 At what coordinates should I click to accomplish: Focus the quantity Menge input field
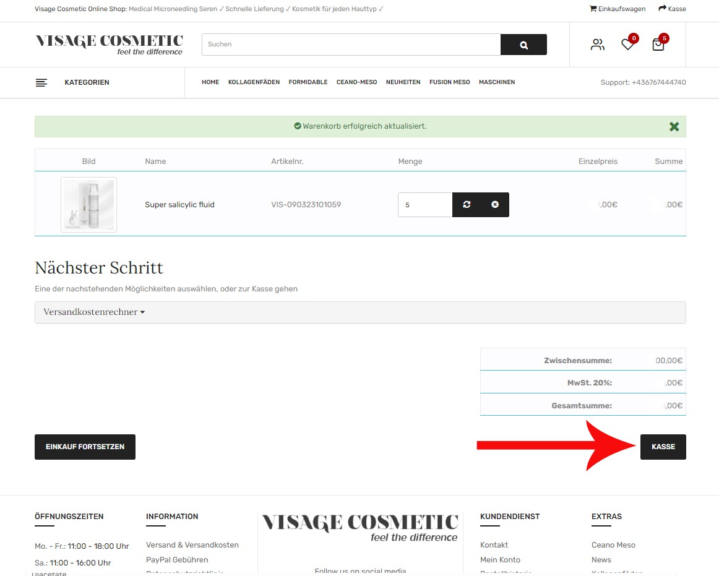pos(424,205)
